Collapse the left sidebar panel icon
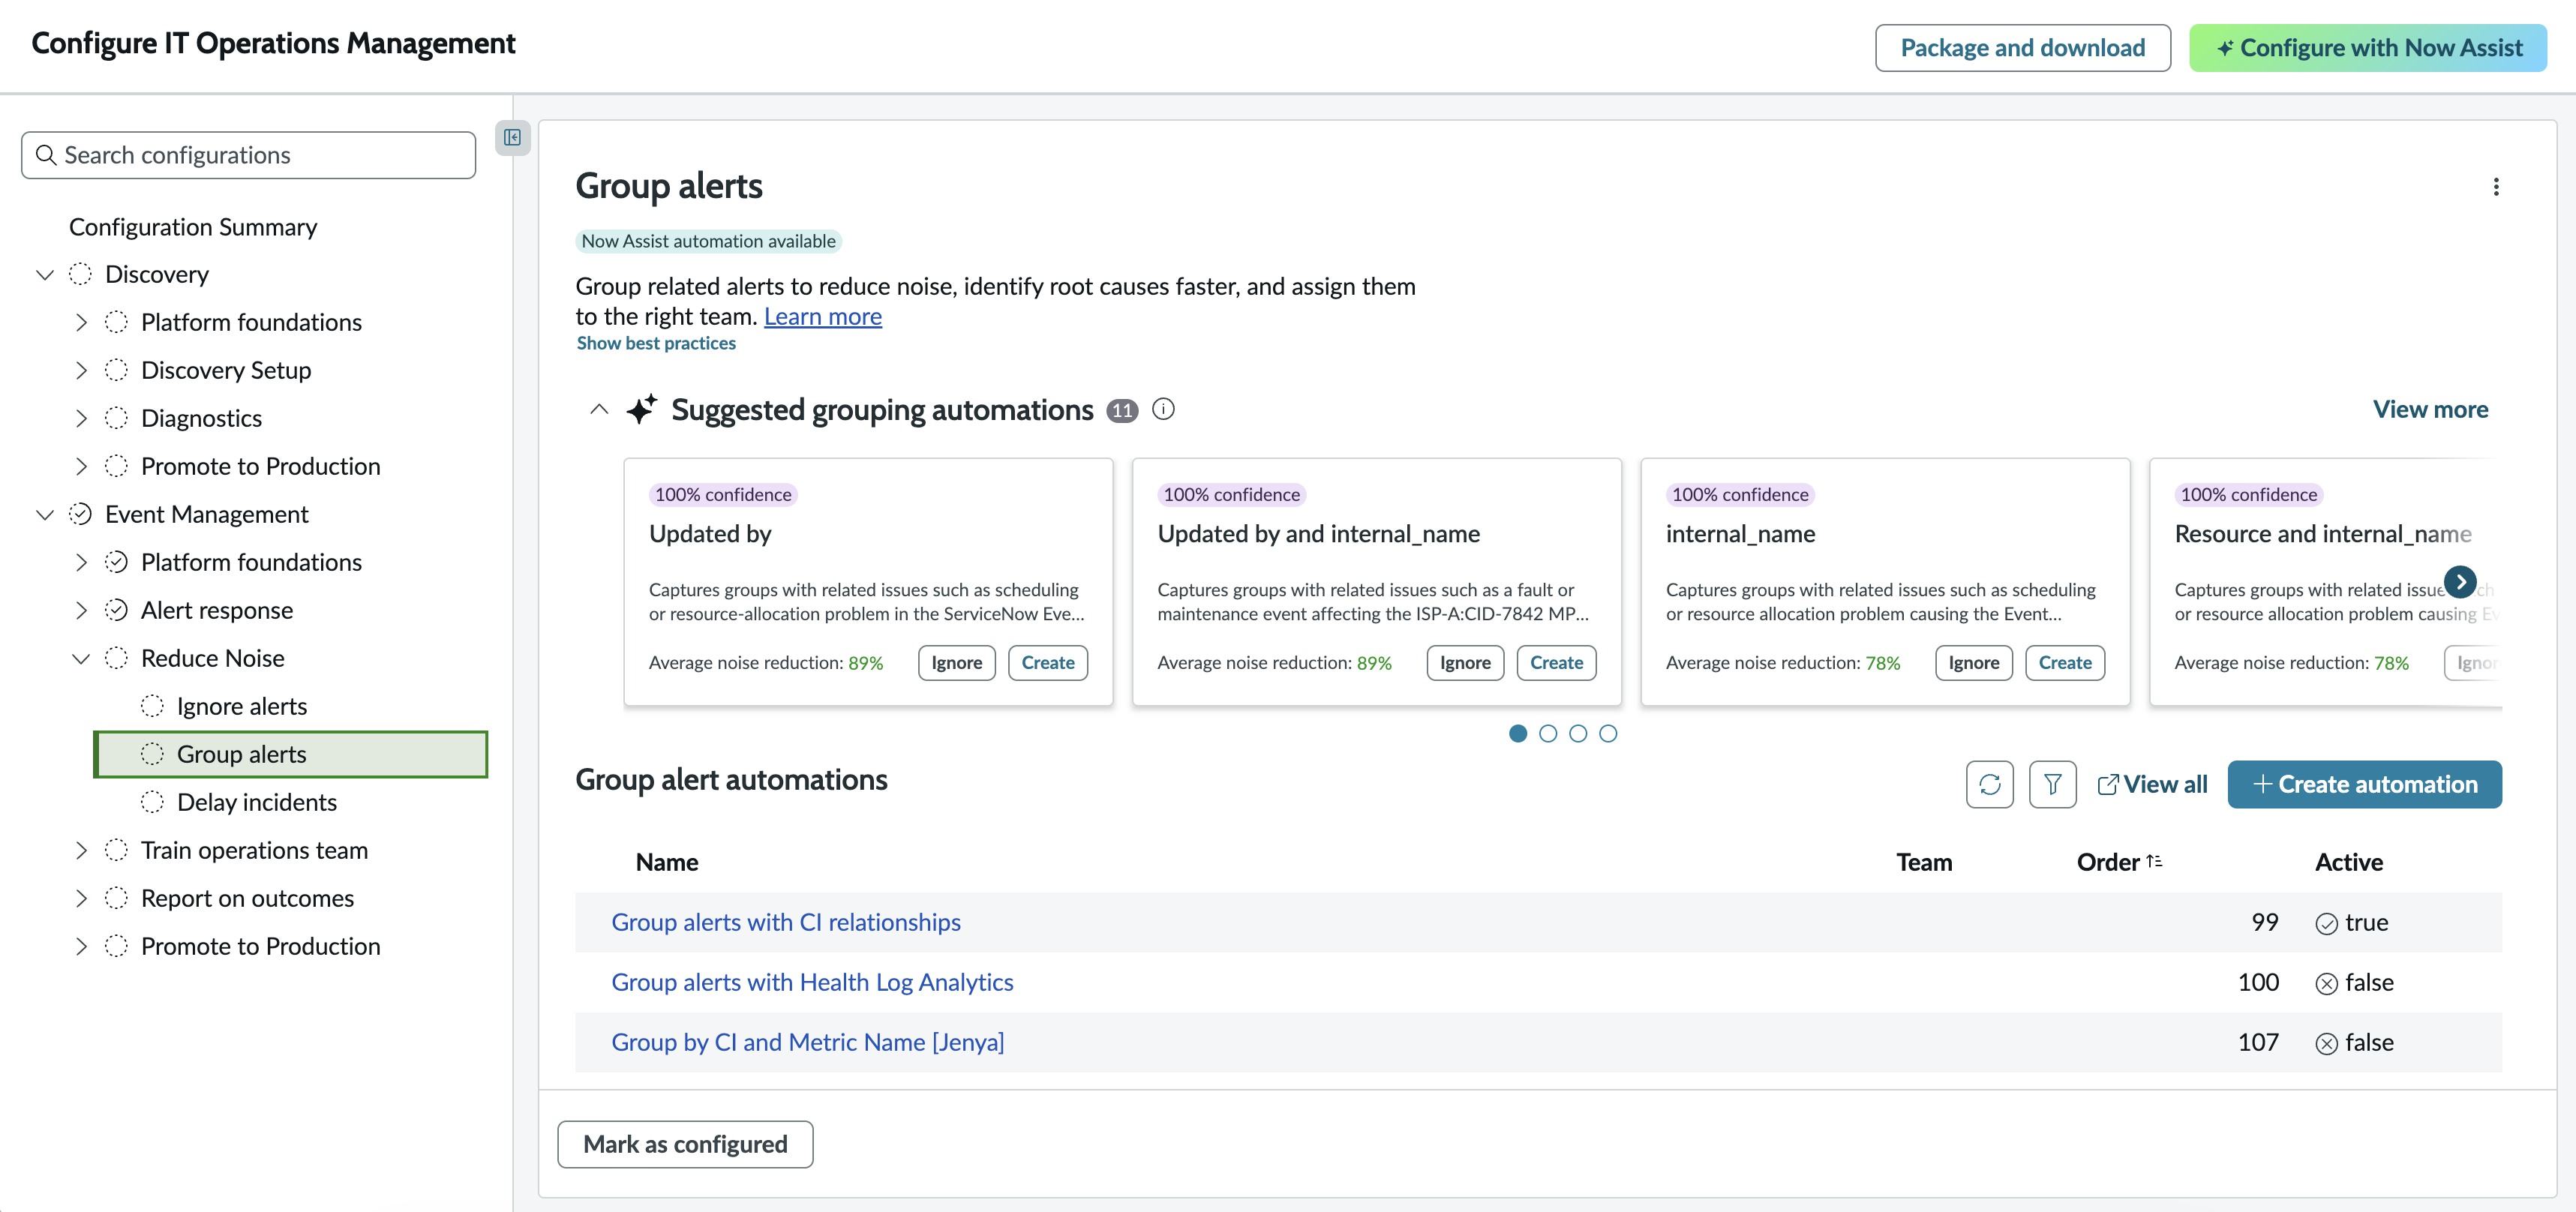This screenshot has width=2576, height=1212. pyautogui.click(x=512, y=138)
